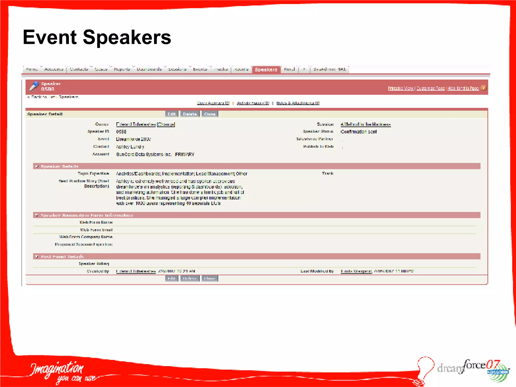516x387 pixels.
Task: Click the Best Practice Story description text
Action: (180, 192)
